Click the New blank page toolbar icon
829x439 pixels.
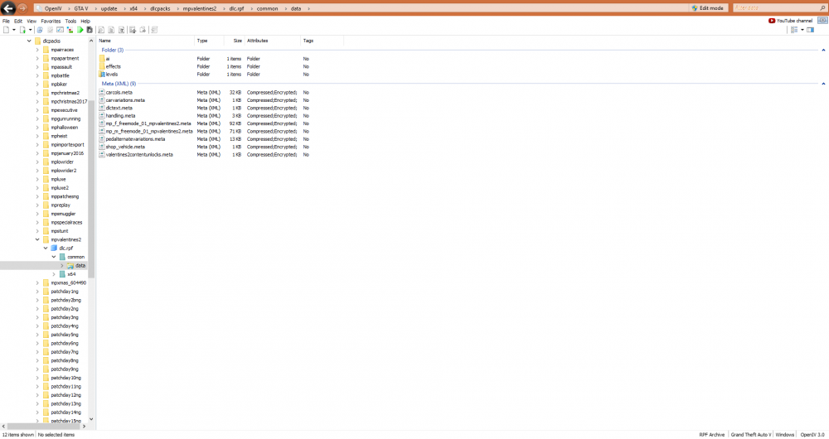point(6,30)
